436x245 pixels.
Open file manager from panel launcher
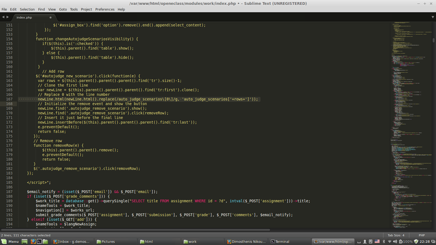(45, 242)
